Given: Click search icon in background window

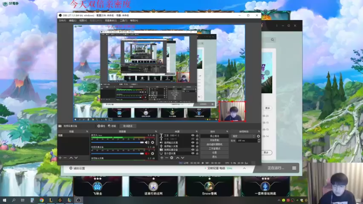Looking at the screenshot, I should [273, 40].
